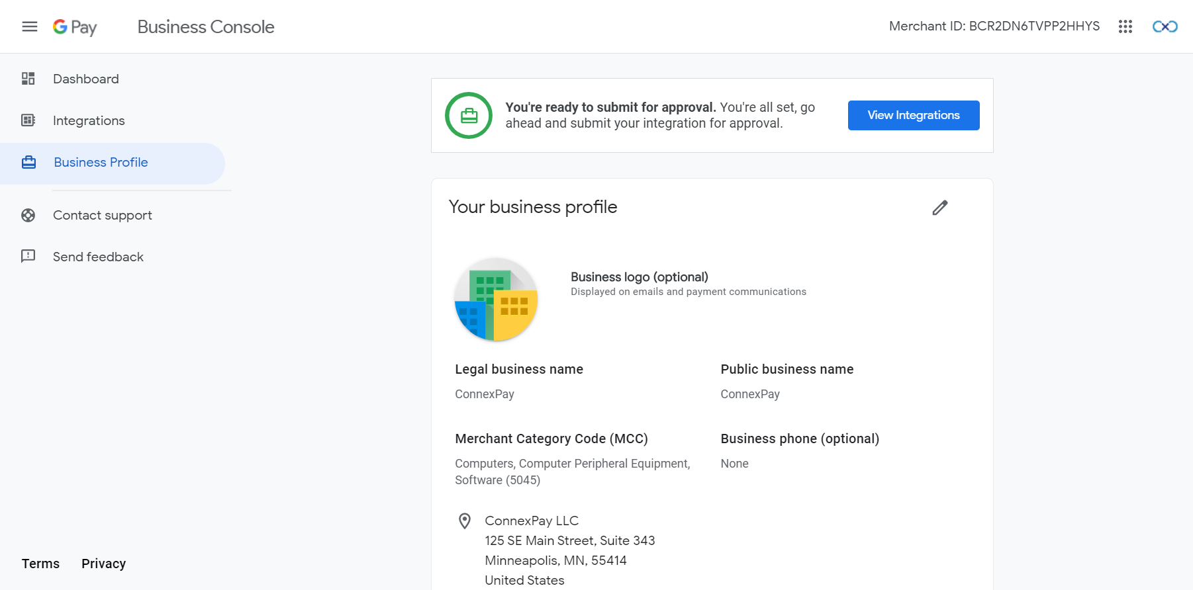Viewport: 1193px width, 590px height.
Task: Click the address location pin icon
Action: point(465,521)
